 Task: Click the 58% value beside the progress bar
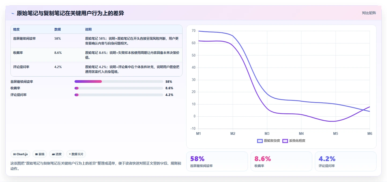click(169, 81)
